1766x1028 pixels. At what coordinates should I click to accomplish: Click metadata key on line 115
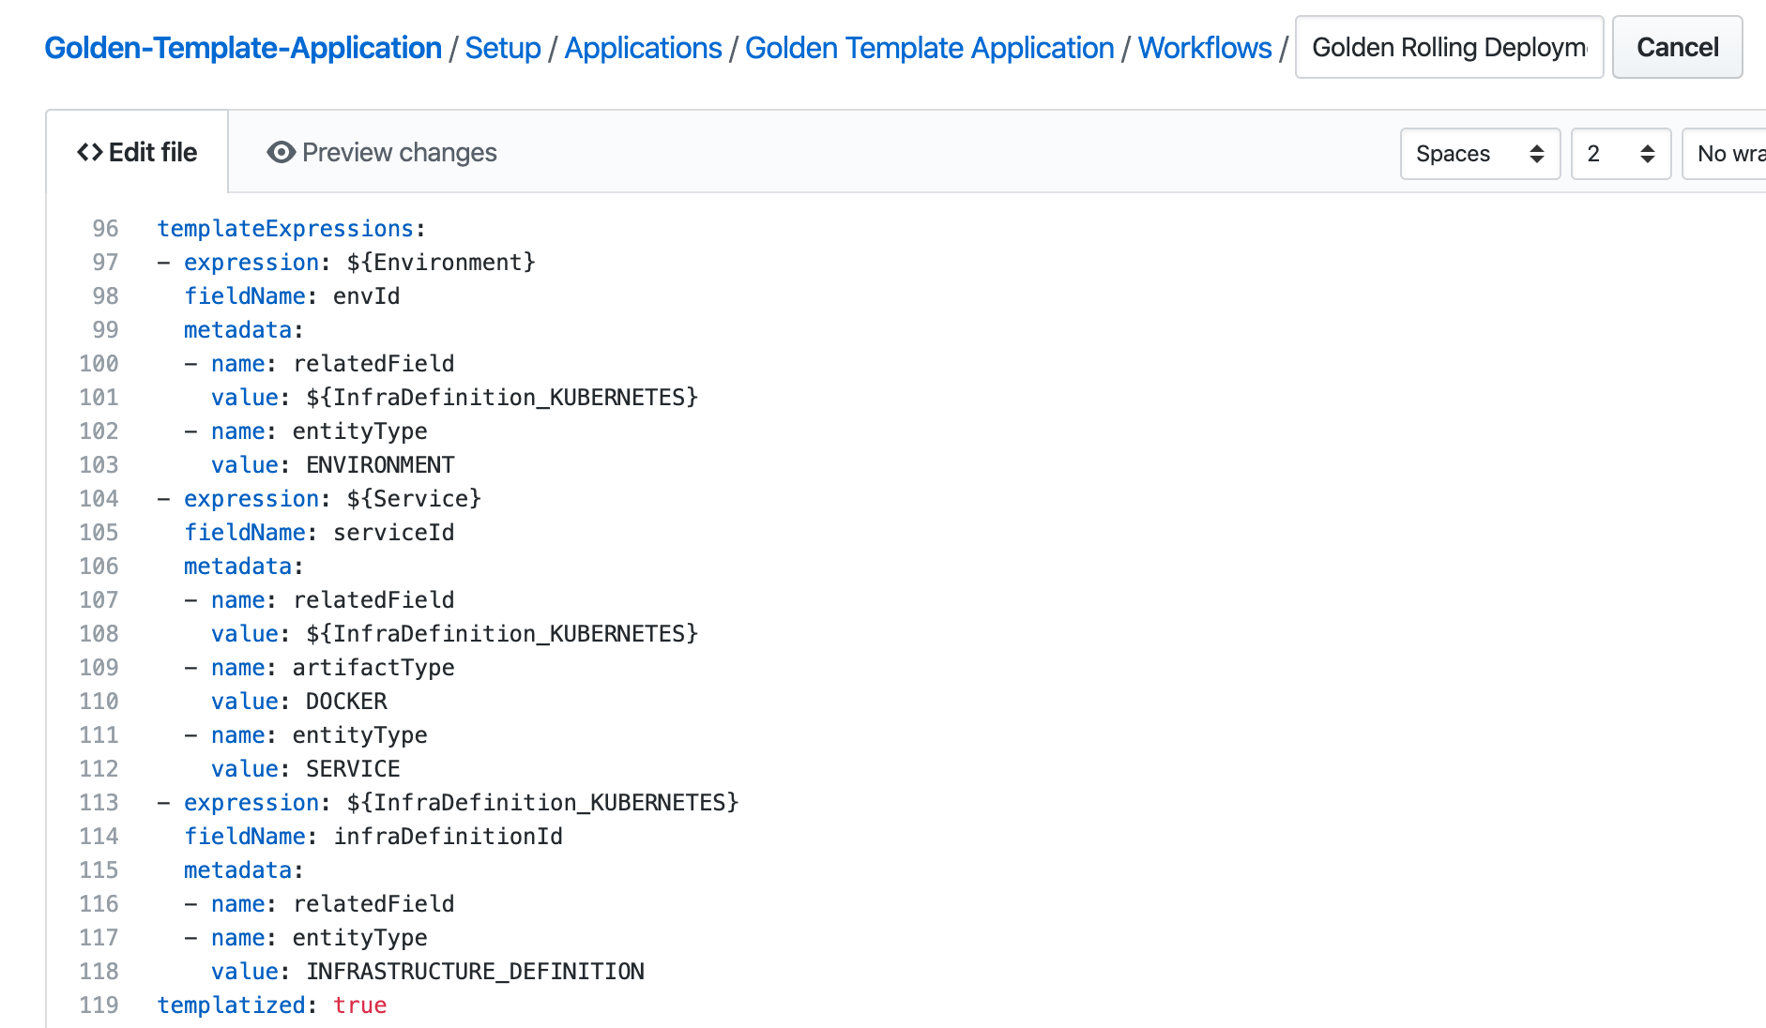(x=238, y=870)
